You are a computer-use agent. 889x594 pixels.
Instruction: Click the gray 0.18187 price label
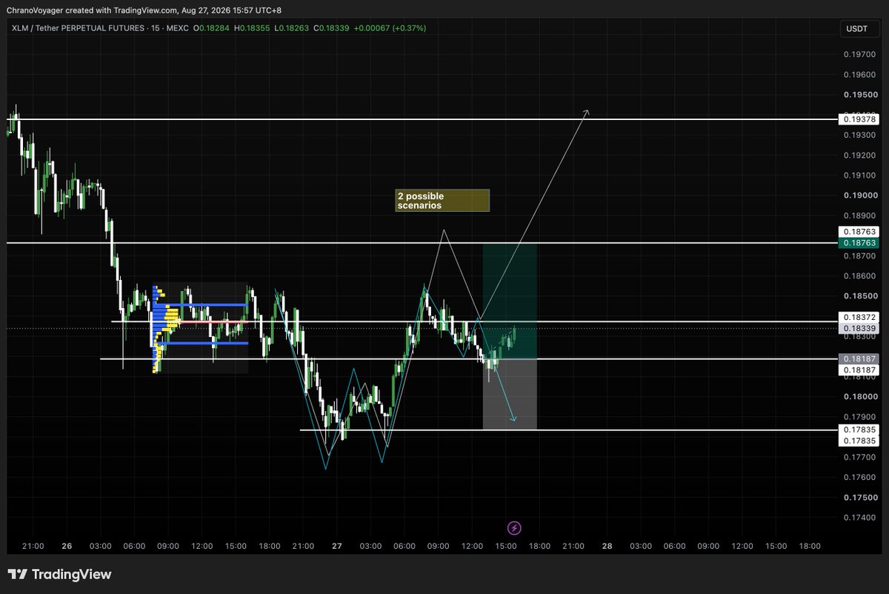(x=859, y=358)
